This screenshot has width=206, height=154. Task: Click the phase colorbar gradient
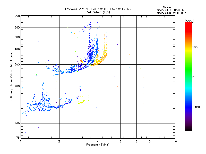click(188, 76)
